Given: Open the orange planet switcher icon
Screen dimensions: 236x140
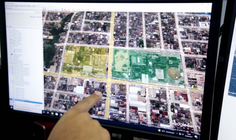Looking at the screenshot, I should [69, 10].
